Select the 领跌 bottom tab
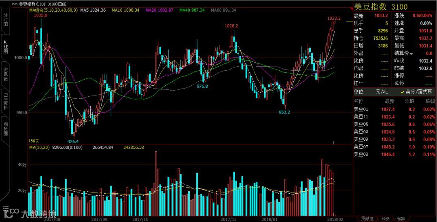The height and width of the screenshot is (222, 437). [x=401, y=219]
